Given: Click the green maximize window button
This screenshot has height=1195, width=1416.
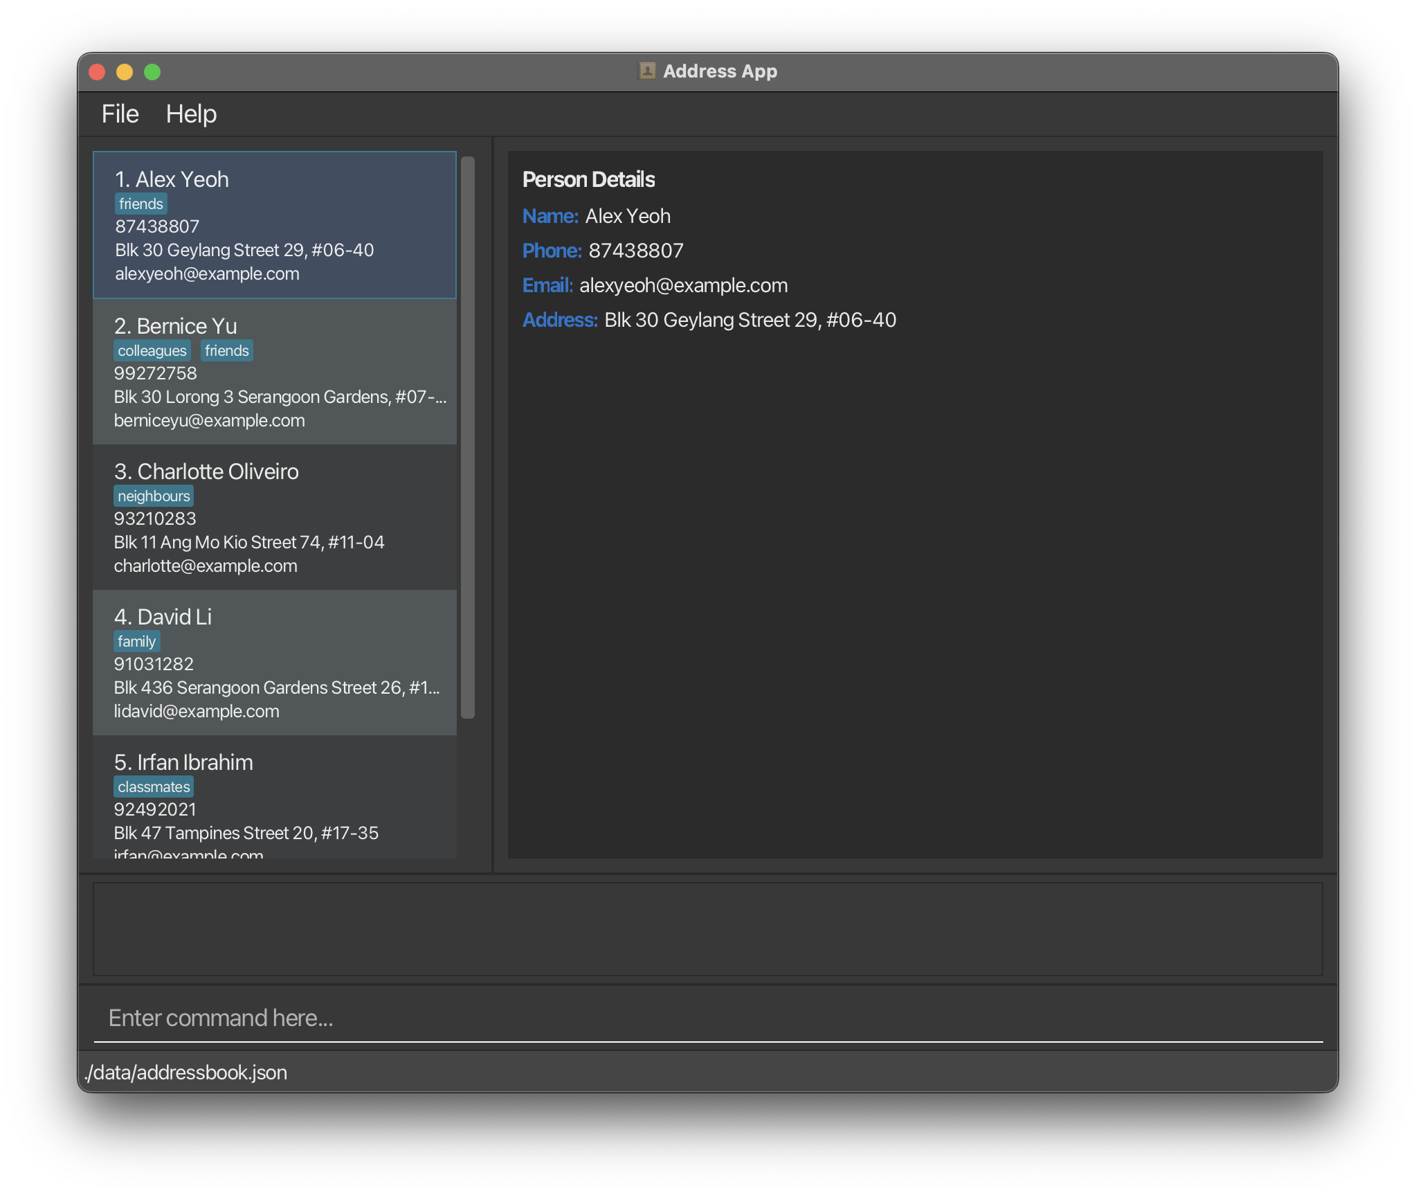Looking at the screenshot, I should [152, 72].
